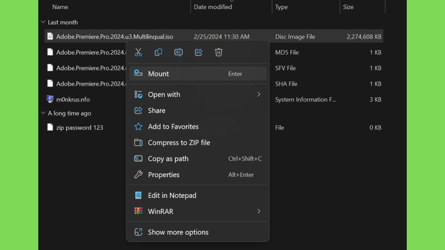Click the MD5 File type cell
Viewport: 445px width, 250px height.
pyautogui.click(x=287, y=53)
